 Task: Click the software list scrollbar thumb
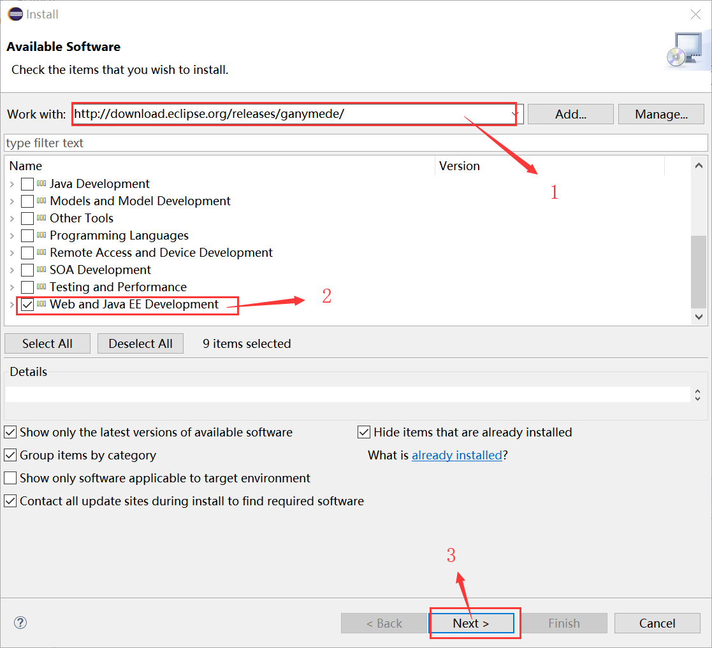pyautogui.click(x=699, y=272)
